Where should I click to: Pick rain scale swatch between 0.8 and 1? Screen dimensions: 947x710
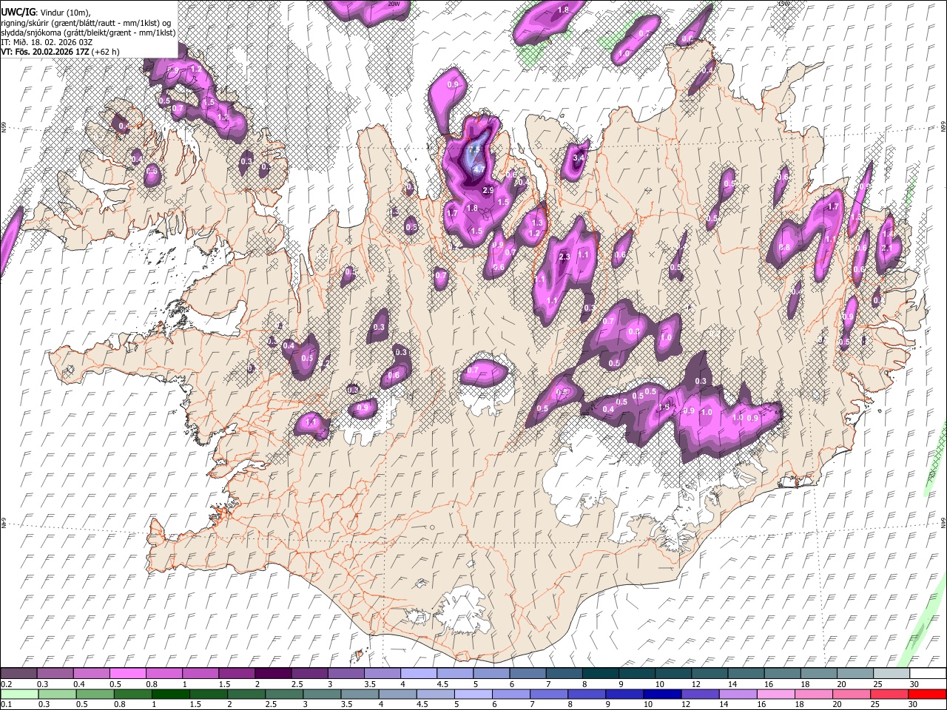pos(132,694)
